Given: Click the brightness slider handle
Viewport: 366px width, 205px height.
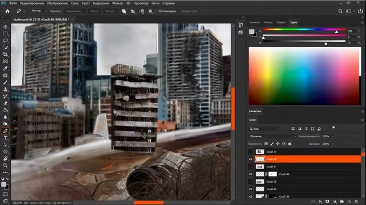Looking at the screenshot, I should pyautogui.click(x=326, y=43).
